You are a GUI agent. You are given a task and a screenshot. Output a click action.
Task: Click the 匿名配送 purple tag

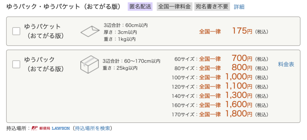pos(140,7)
